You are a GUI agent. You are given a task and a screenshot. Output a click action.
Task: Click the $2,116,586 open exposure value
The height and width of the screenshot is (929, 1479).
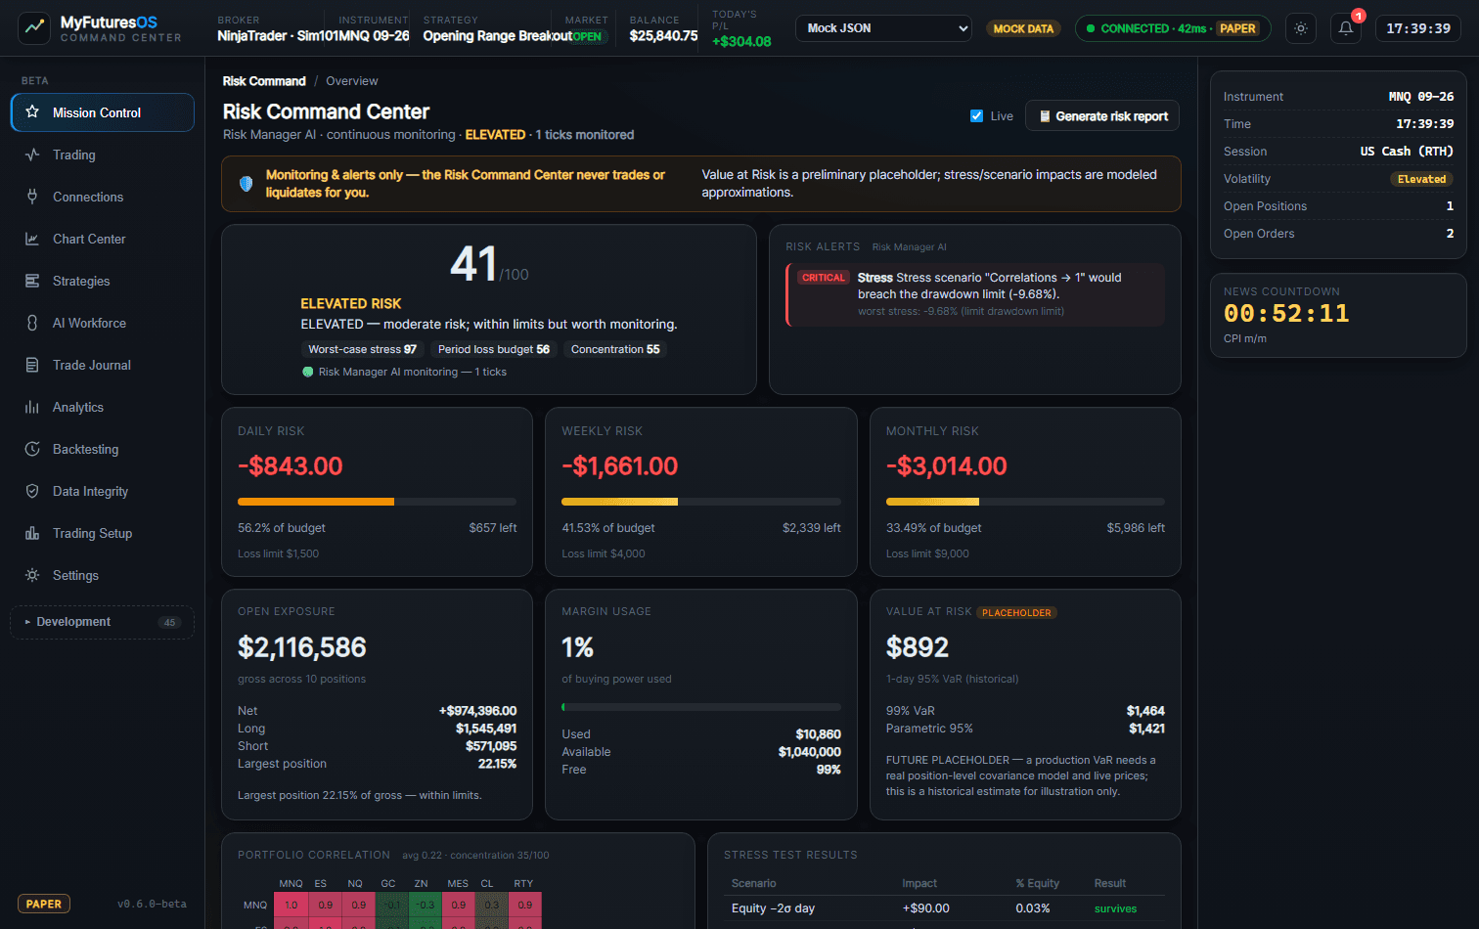coord(302,647)
